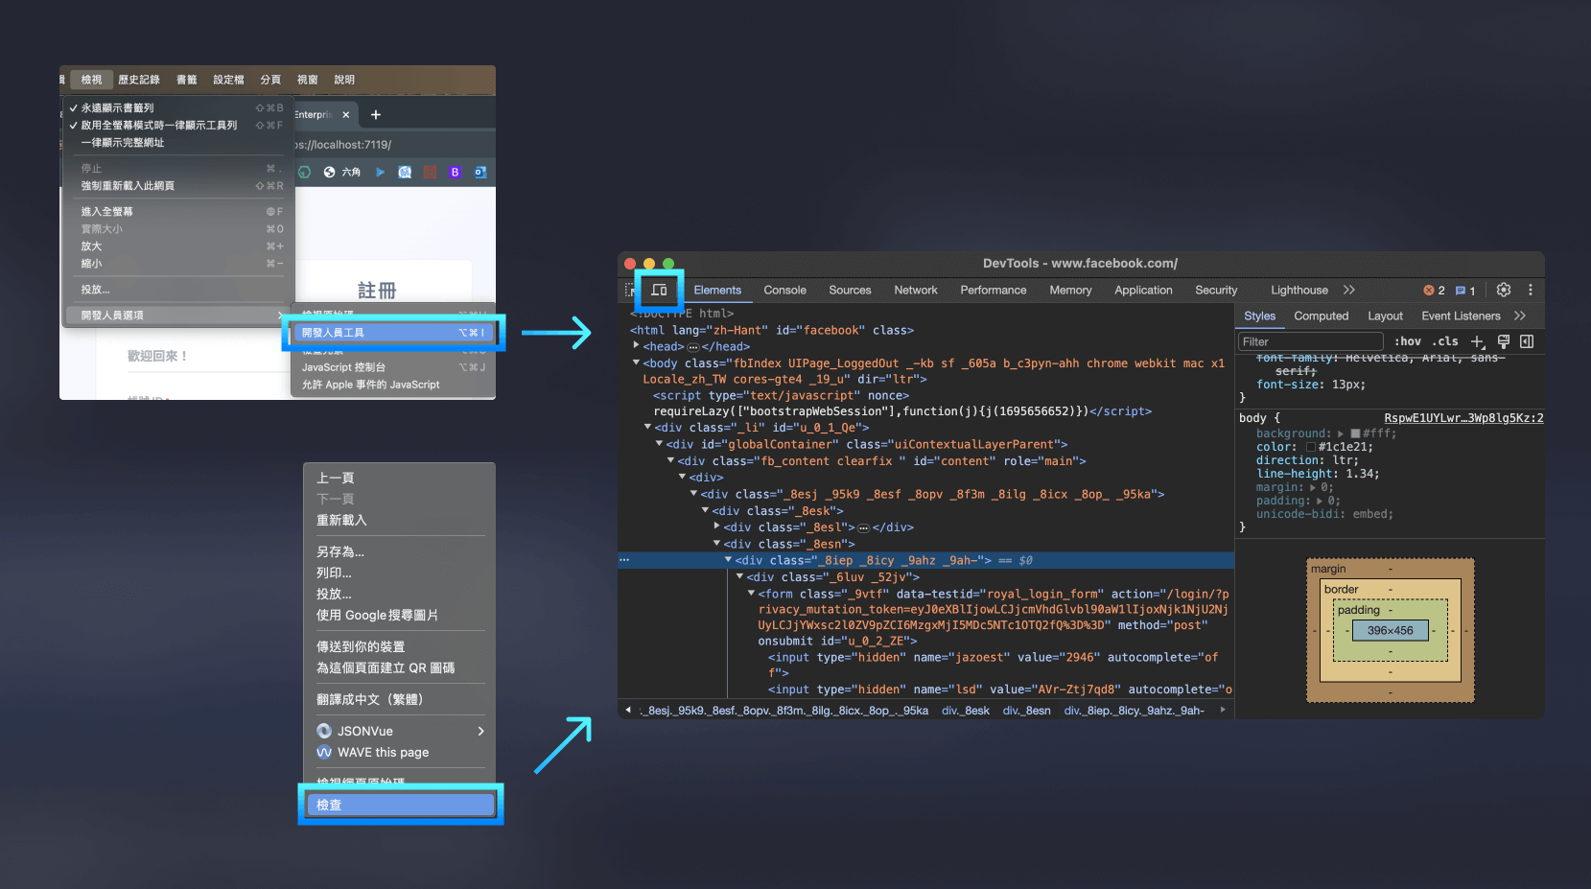
Task: Click the purple B bookmark icon
Action: [x=455, y=173]
